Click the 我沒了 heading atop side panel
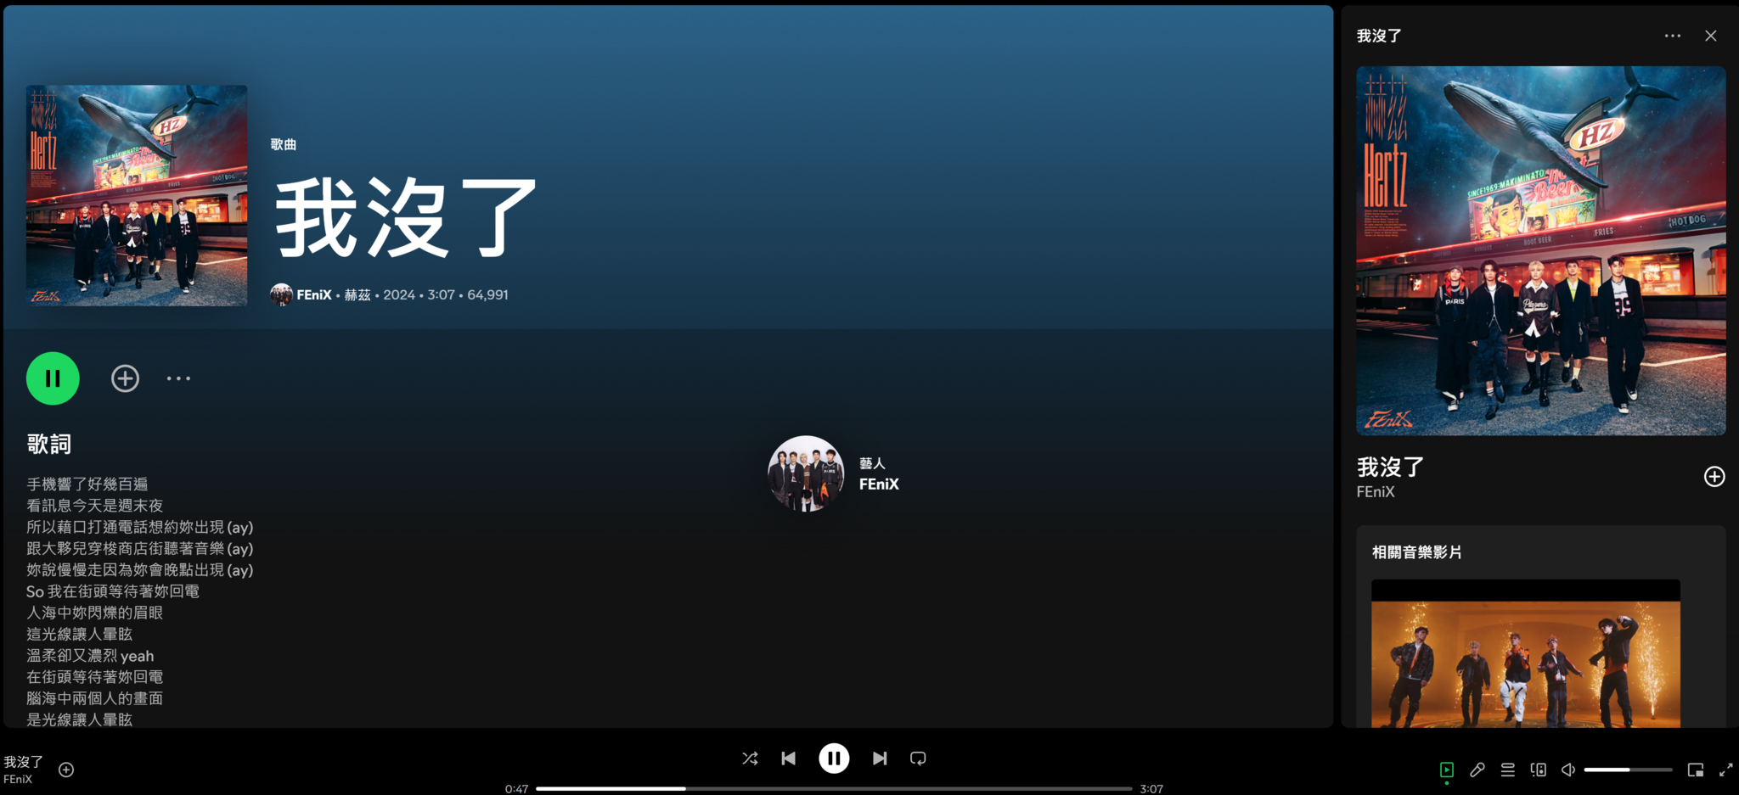 (x=1379, y=36)
